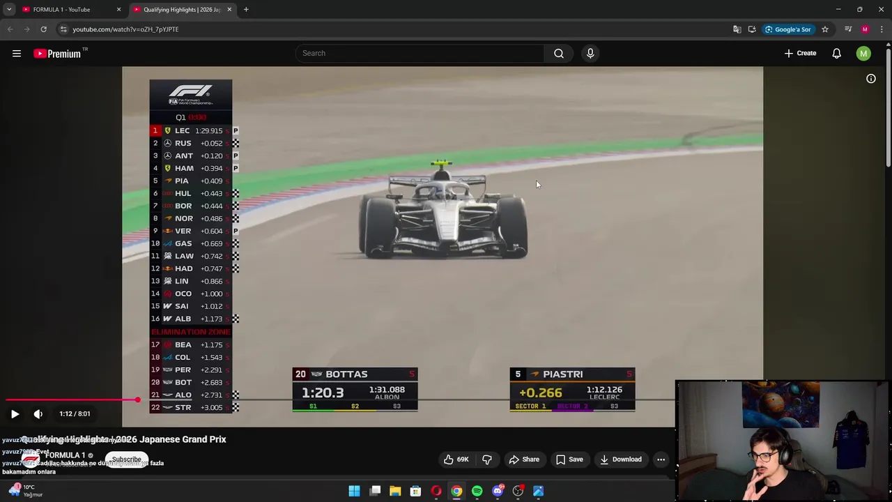Play the paused video
The image size is (892, 502).
tap(15, 413)
